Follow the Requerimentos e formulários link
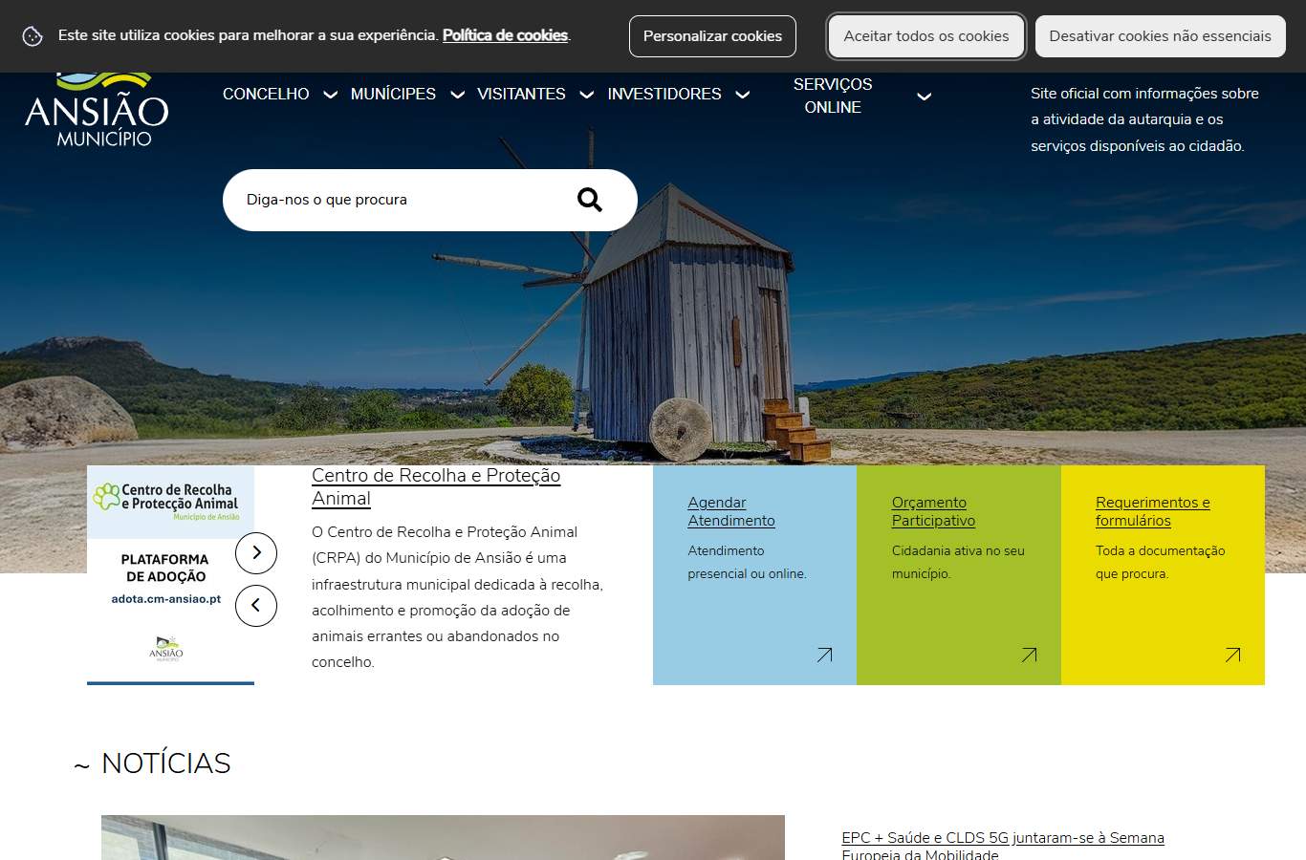The height and width of the screenshot is (860, 1306). (1153, 511)
